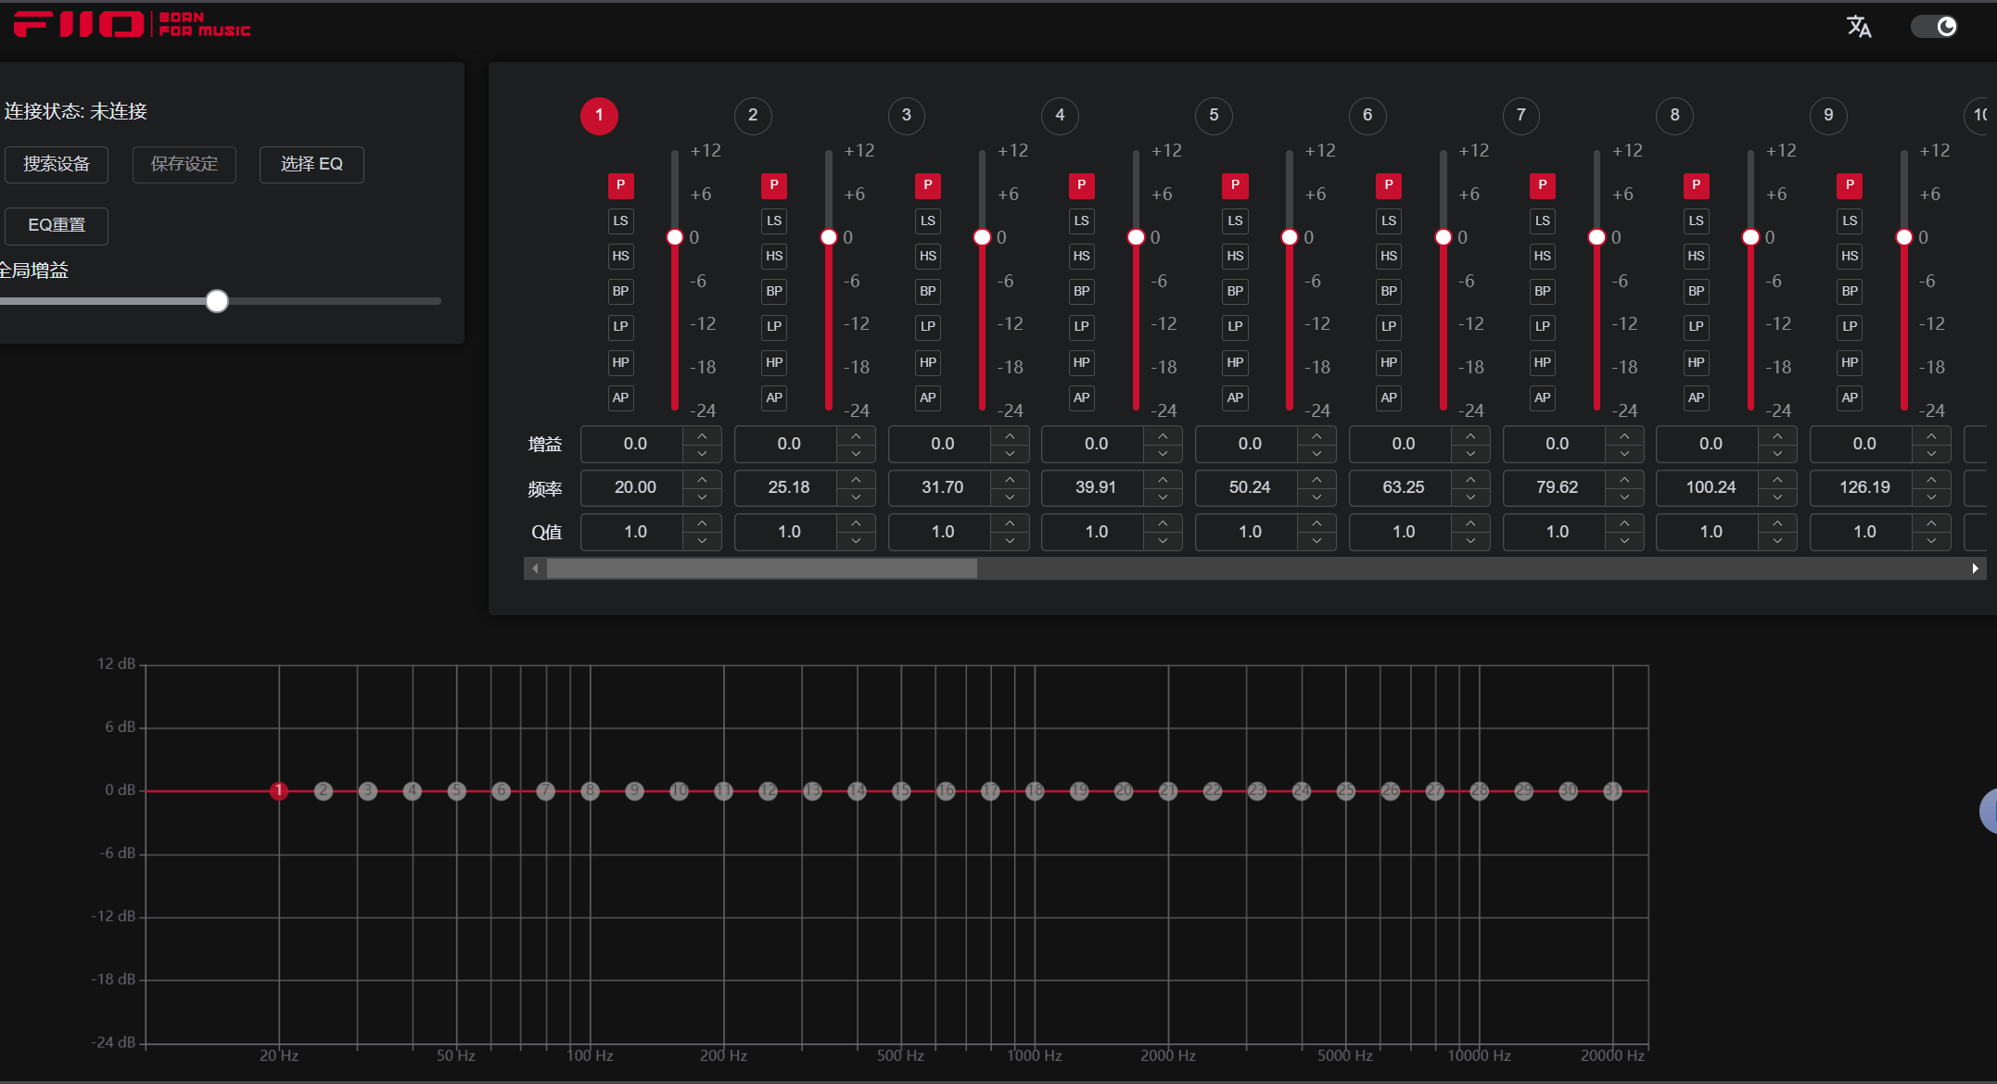Click node 10 on the EQ graph
The height and width of the screenshot is (1084, 1997).
679,790
